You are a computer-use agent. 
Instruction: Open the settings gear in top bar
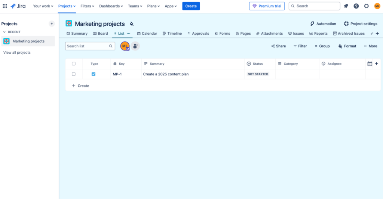pyautogui.click(x=367, y=6)
